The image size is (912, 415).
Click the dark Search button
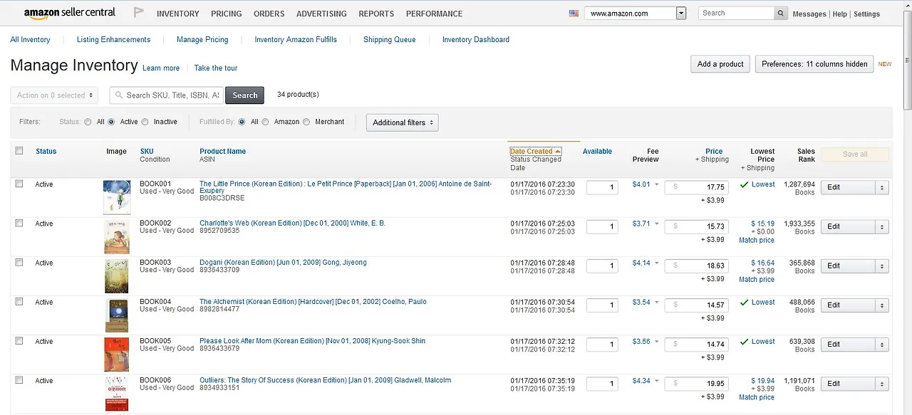coord(244,95)
